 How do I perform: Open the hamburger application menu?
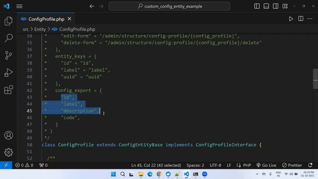[x=19, y=6]
